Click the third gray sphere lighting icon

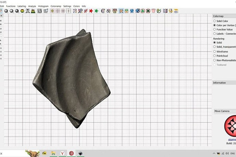point(17,11)
